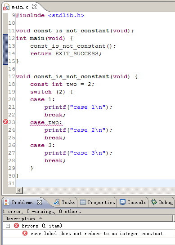Click the Debug bug icon
The height and width of the screenshot is (245, 175).
(x=154, y=202)
